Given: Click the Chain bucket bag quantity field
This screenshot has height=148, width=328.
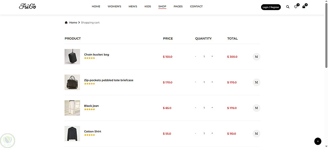Looking at the screenshot, I should tap(204, 57).
